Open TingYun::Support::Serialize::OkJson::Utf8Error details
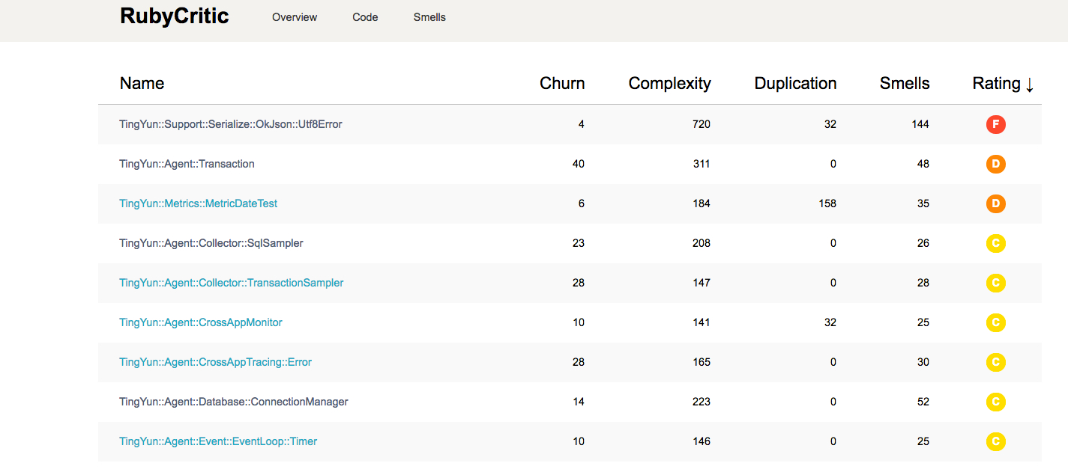 click(231, 124)
